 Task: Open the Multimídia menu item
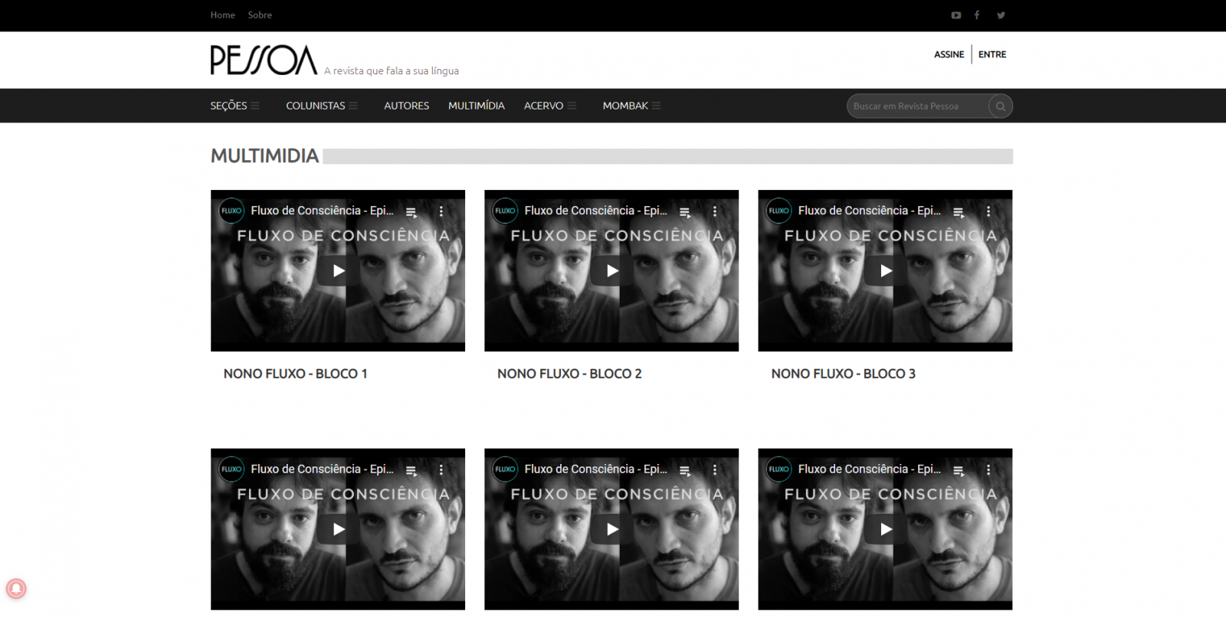[x=476, y=106]
